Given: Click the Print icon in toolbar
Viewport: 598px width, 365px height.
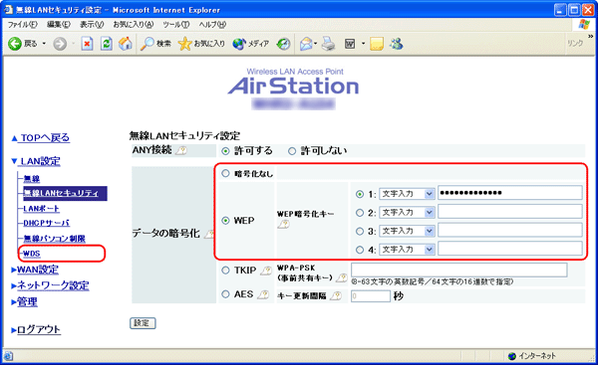Looking at the screenshot, I should point(328,44).
